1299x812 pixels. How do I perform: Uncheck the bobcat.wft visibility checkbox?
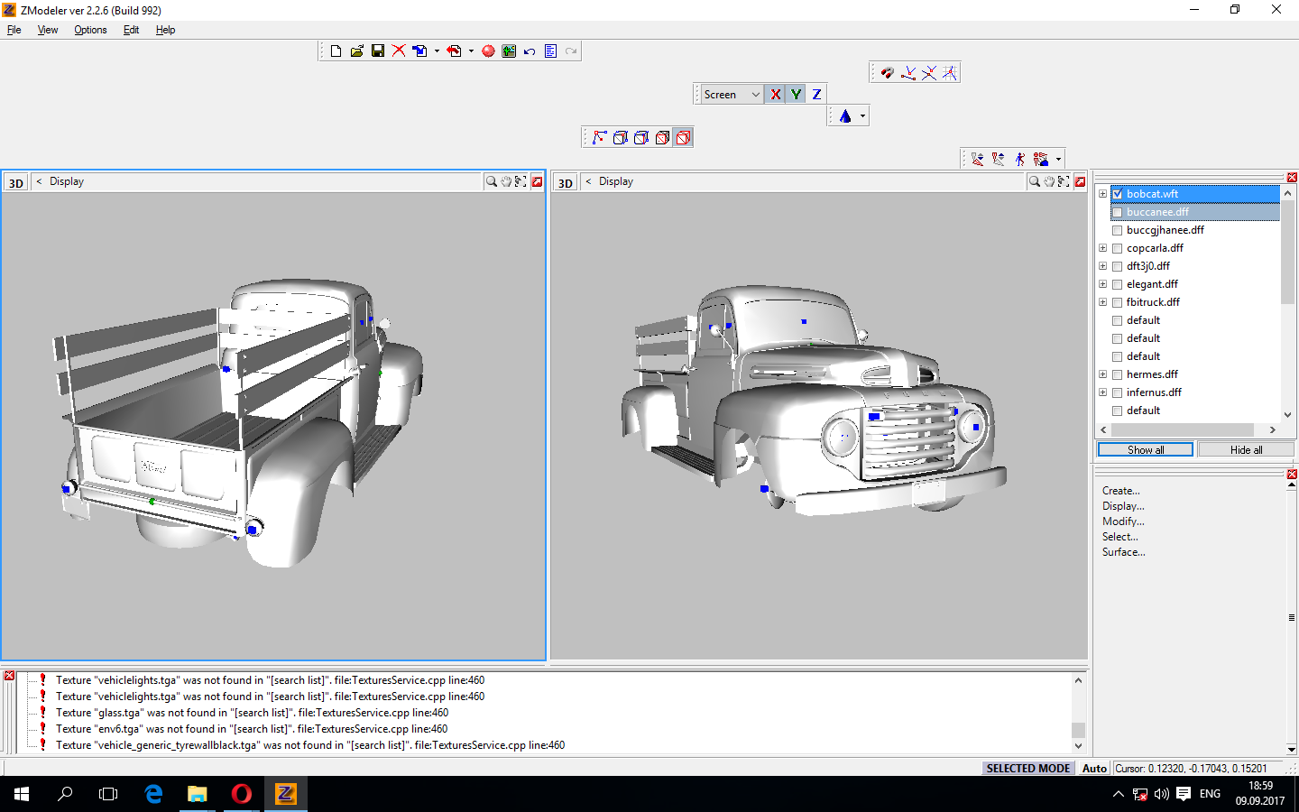[1117, 194]
